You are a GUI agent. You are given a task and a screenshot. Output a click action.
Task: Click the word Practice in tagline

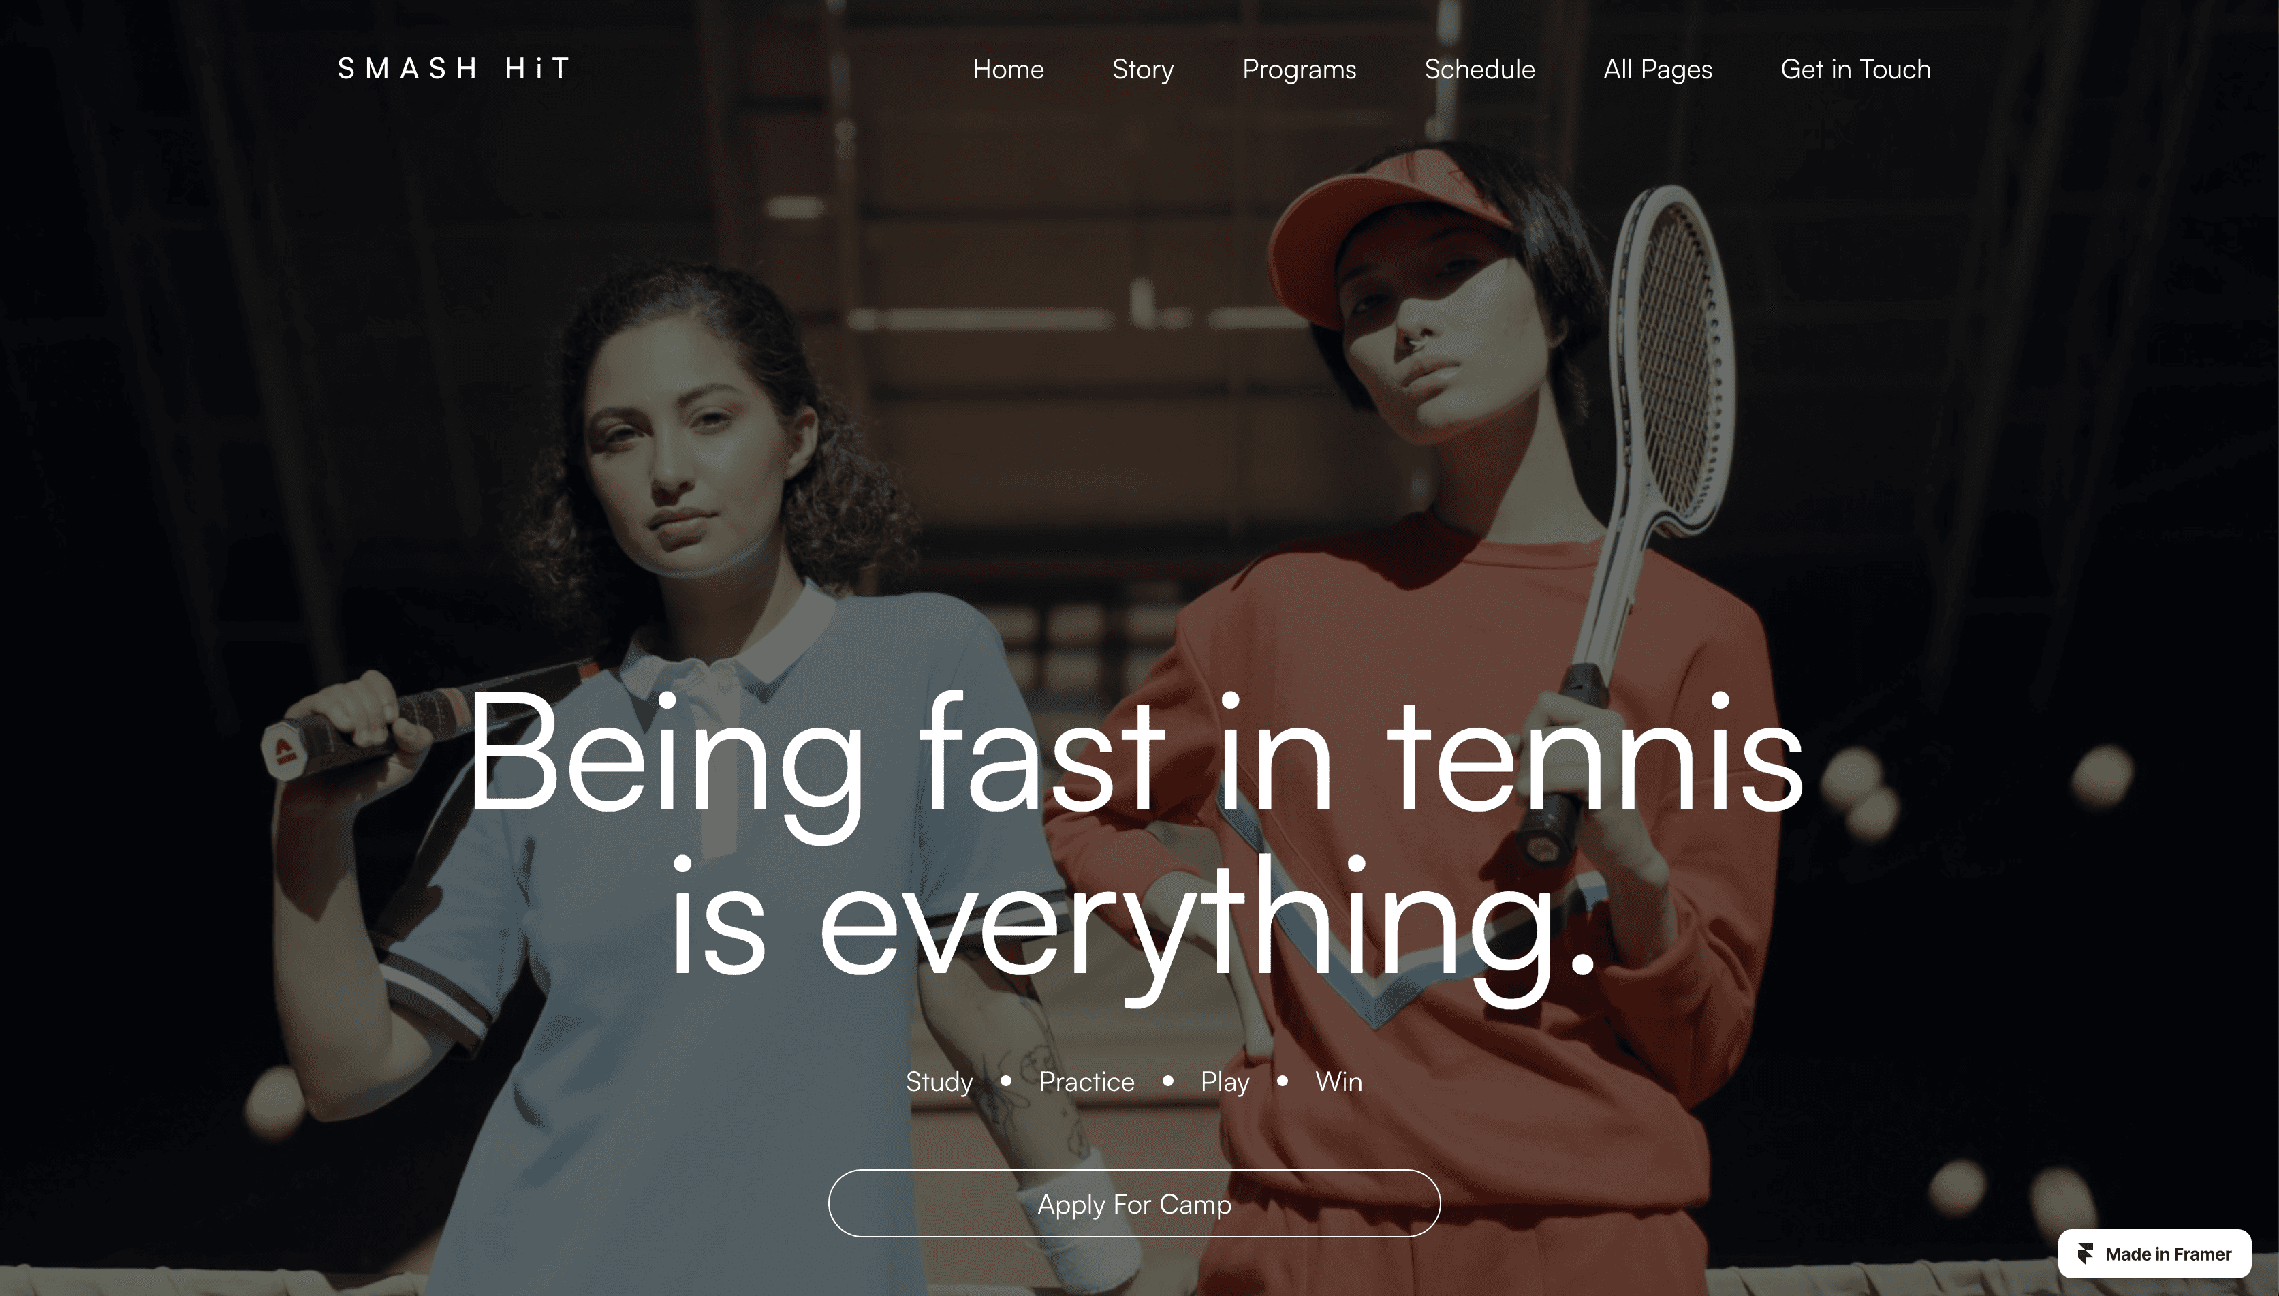(1086, 1081)
